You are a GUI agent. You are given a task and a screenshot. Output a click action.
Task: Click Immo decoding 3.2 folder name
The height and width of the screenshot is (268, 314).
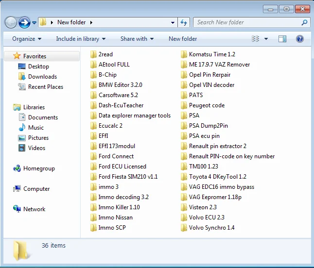click(123, 197)
